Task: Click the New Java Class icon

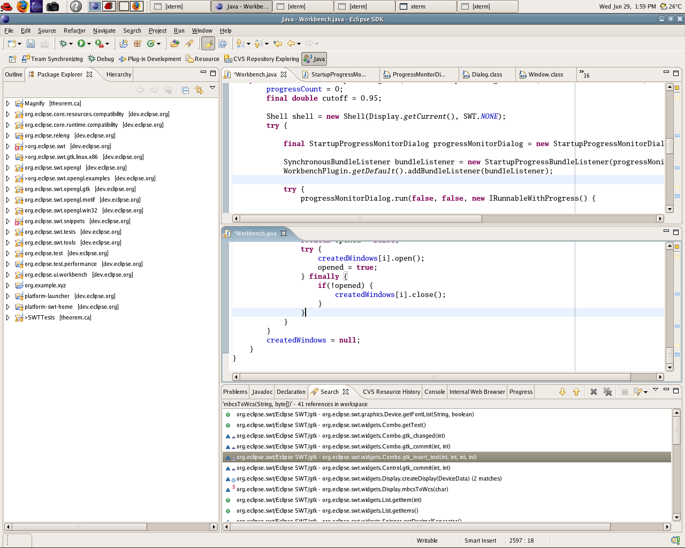Action: pos(151,44)
